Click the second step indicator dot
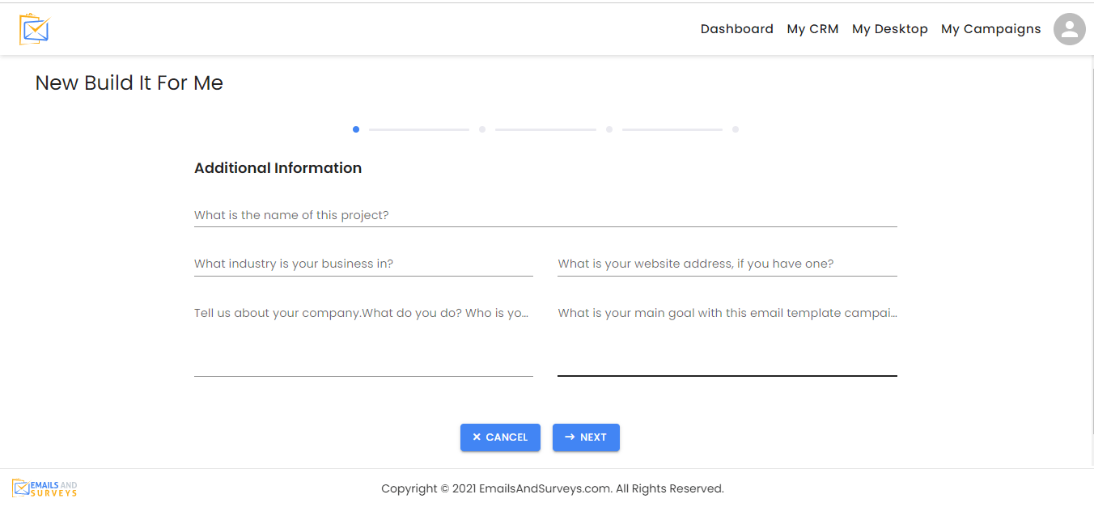Image resolution: width=1094 pixels, height=507 pixels. tap(482, 129)
